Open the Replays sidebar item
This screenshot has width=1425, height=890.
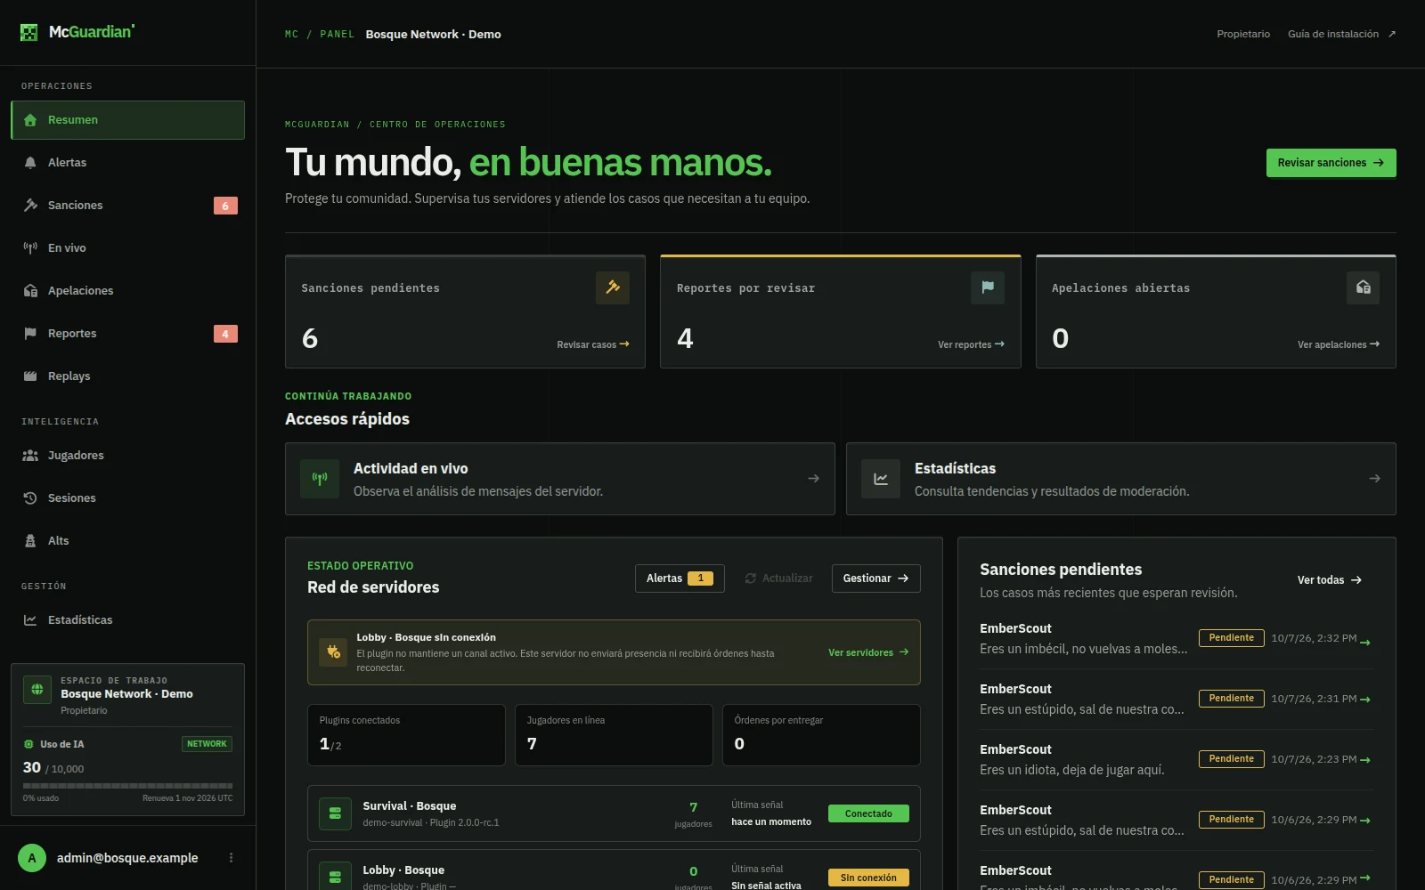click(x=127, y=376)
